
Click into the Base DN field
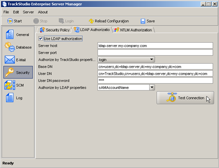coord(155,67)
